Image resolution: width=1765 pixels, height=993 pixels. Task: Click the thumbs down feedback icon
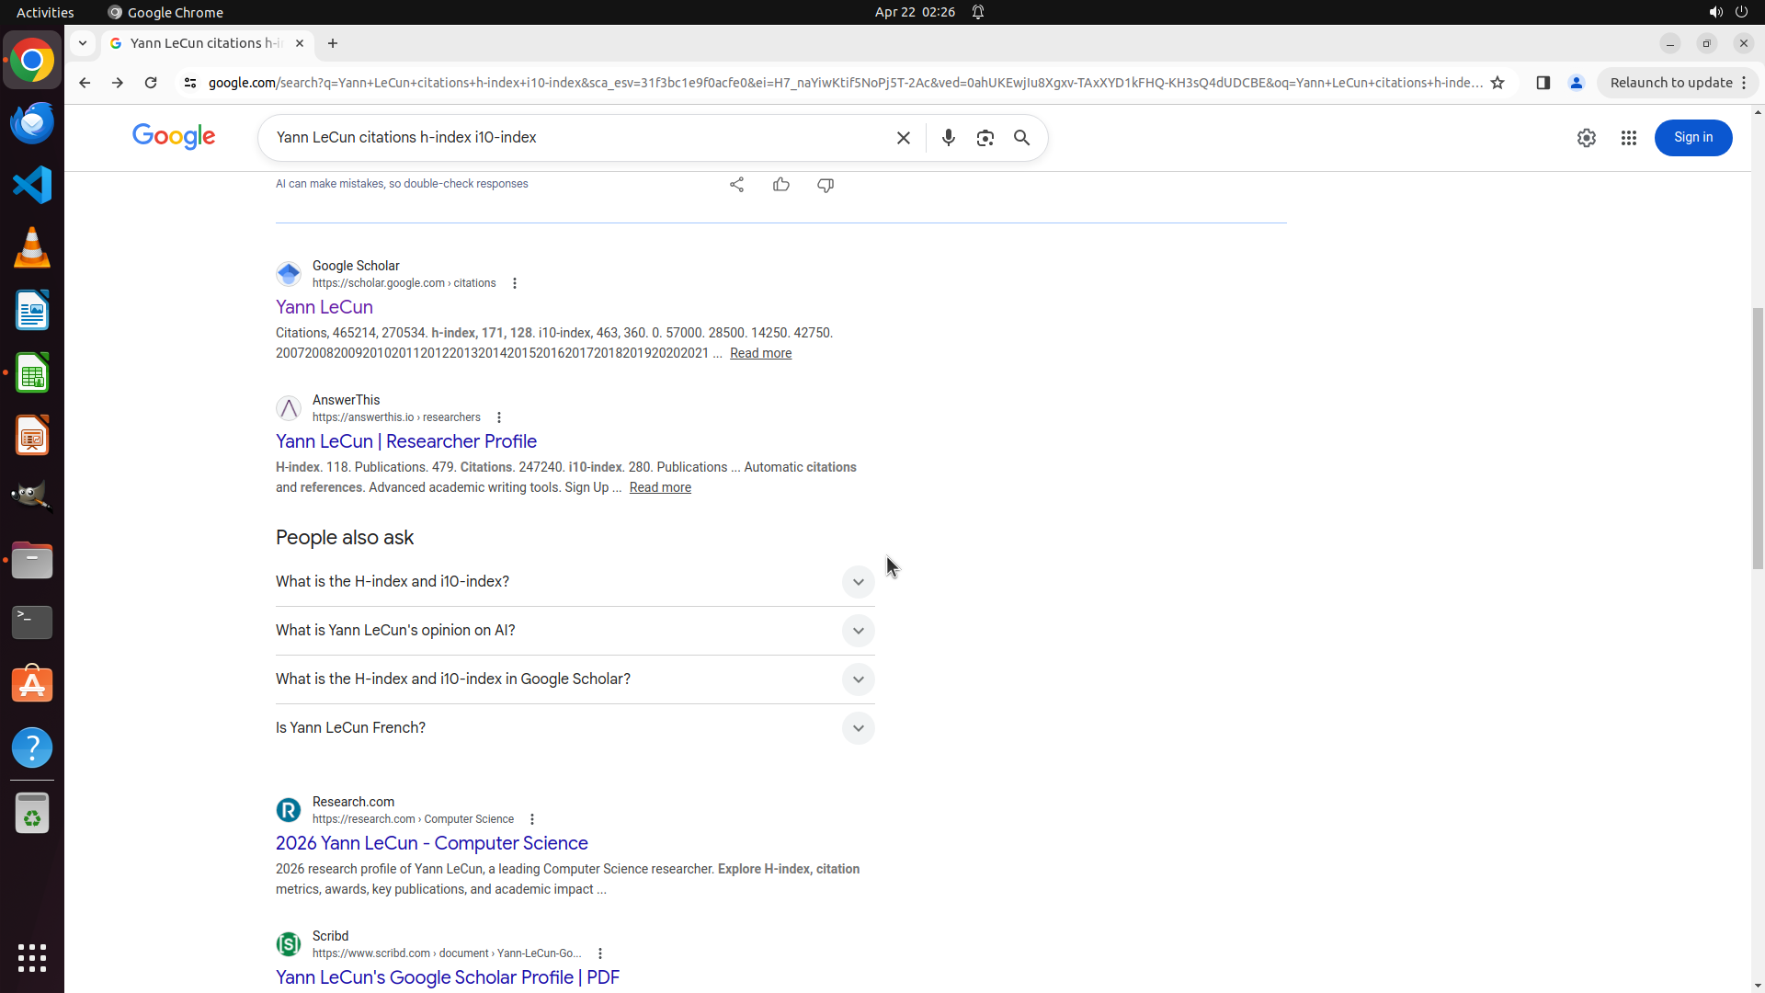tap(825, 185)
